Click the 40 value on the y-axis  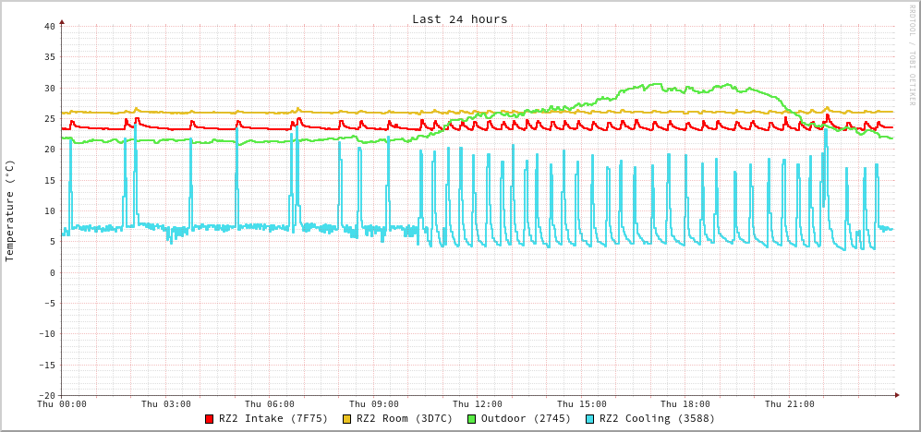tap(49, 27)
